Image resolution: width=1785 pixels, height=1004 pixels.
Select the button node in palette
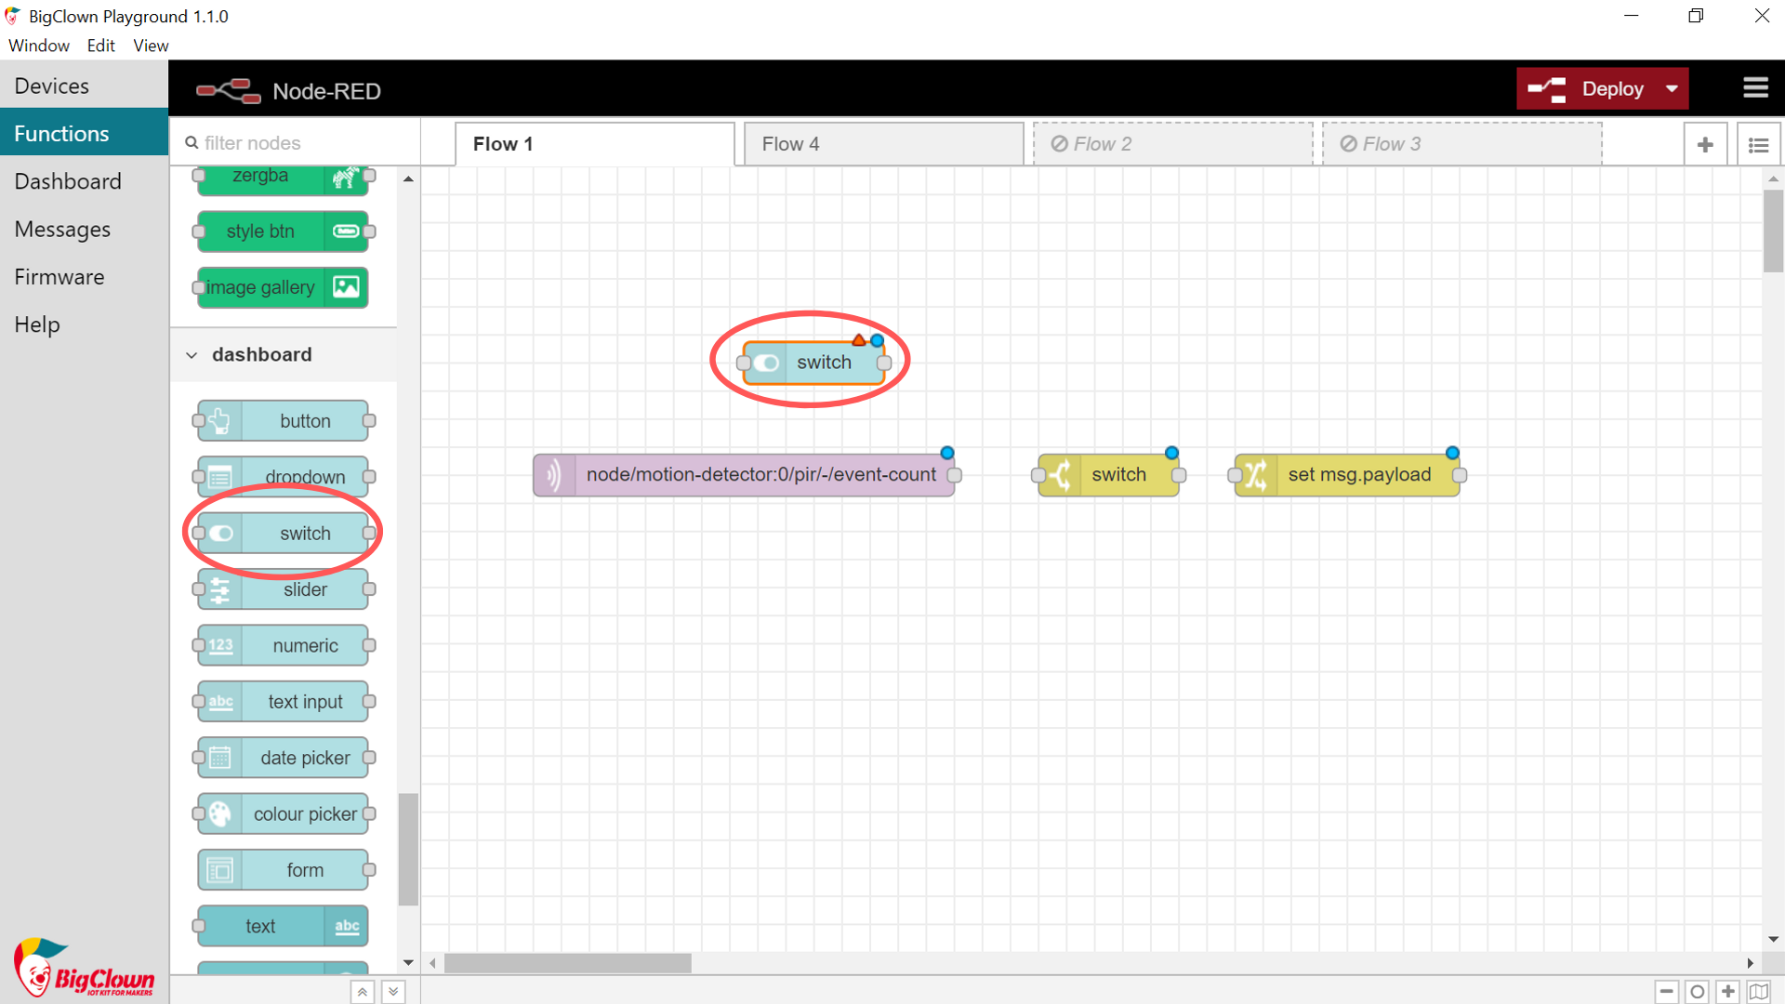284,421
